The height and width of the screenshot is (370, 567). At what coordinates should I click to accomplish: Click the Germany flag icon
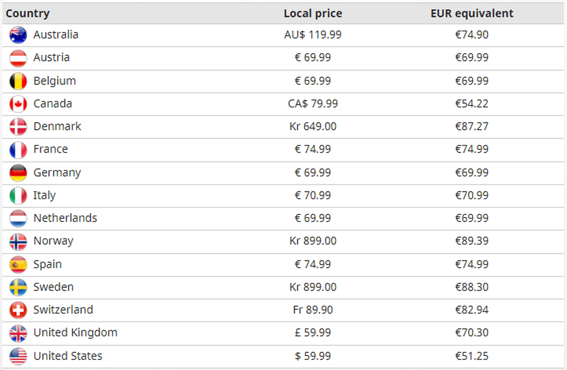coord(18,172)
